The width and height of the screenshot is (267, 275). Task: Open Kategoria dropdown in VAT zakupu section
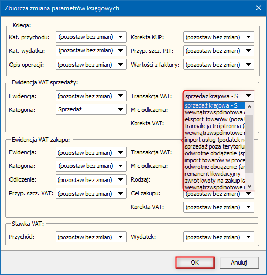point(91,166)
